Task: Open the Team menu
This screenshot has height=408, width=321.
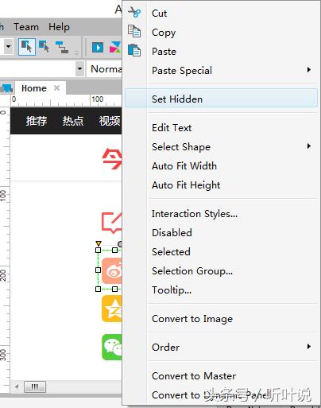Action: pyautogui.click(x=26, y=27)
